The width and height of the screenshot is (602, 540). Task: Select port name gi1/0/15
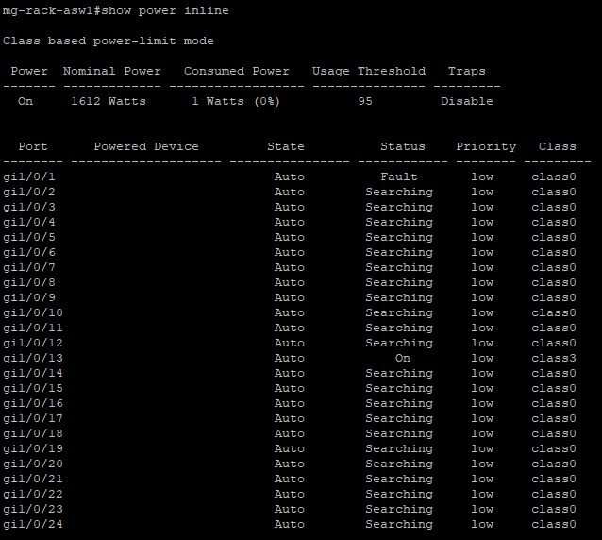pyautogui.click(x=33, y=388)
